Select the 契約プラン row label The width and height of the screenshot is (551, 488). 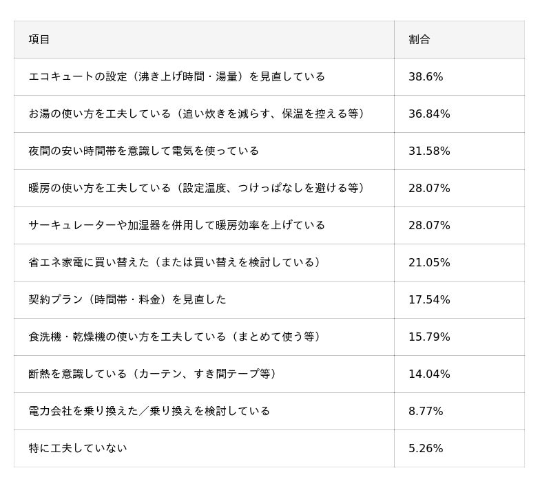[x=127, y=299]
